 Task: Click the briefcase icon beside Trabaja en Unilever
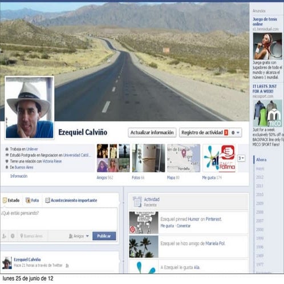(x=7, y=149)
